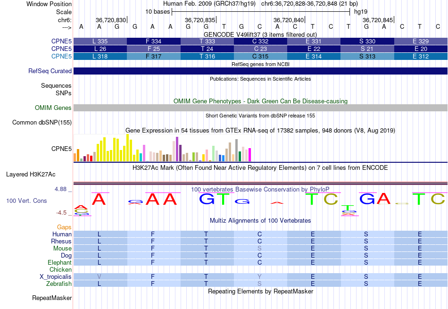Click the CPNE5 L 335 codon block
Image resolution: width=448 pixels, height=309 pixels.
(x=100, y=41)
